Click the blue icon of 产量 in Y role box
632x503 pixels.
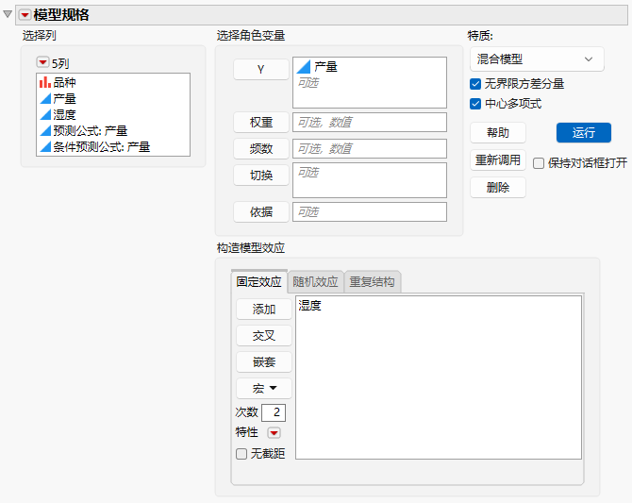click(x=304, y=67)
